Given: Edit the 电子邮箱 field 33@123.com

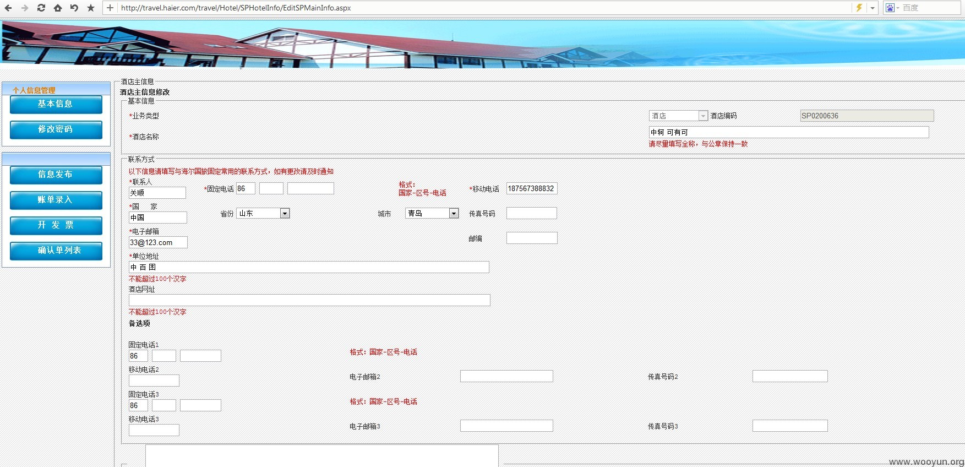Looking at the screenshot, I should [158, 242].
